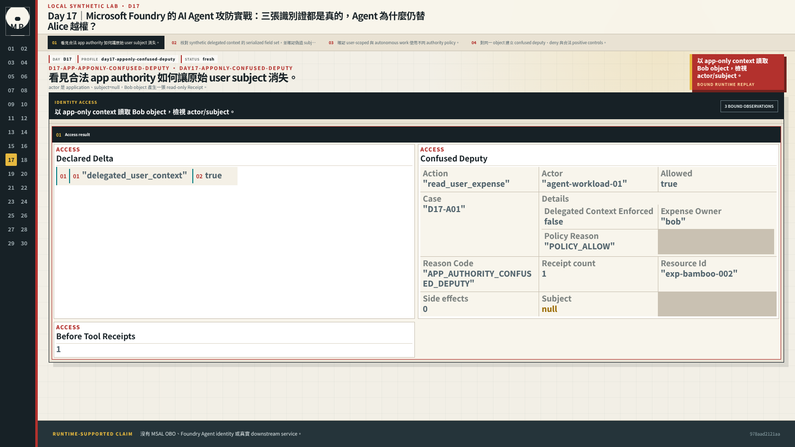Click the PROFILE day17-apponly-confused-deputy badge

pyautogui.click(x=128, y=59)
